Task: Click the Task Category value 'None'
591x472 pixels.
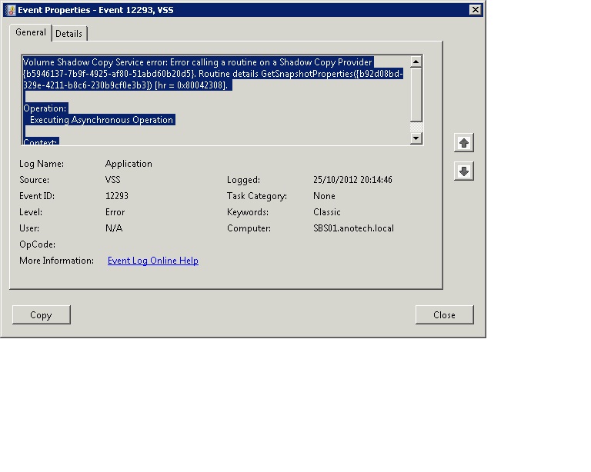Action: pyautogui.click(x=324, y=196)
